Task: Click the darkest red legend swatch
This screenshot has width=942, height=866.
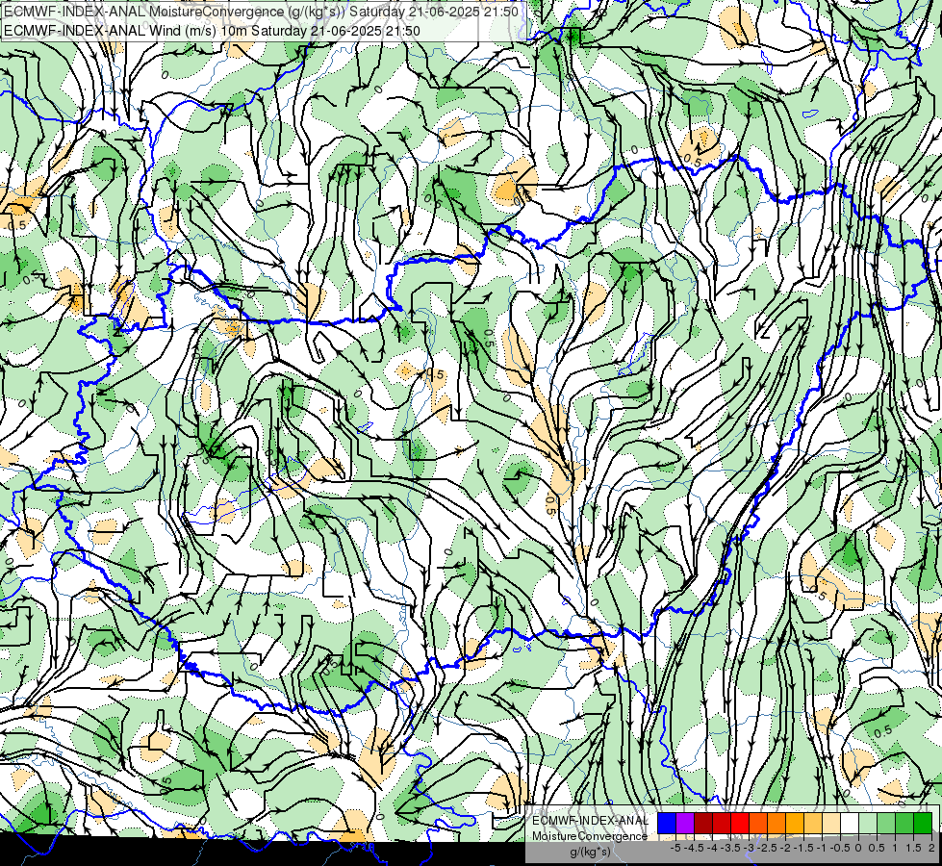Action: (x=703, y=823)
